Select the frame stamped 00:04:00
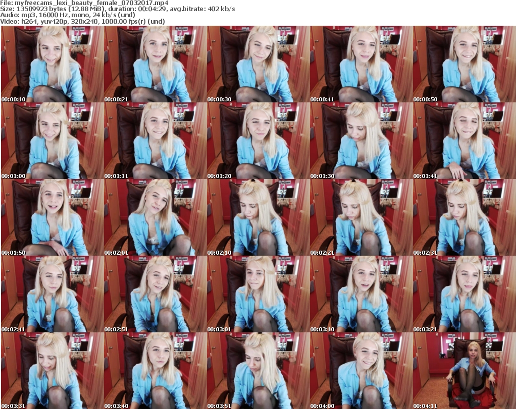 point(361,371)
